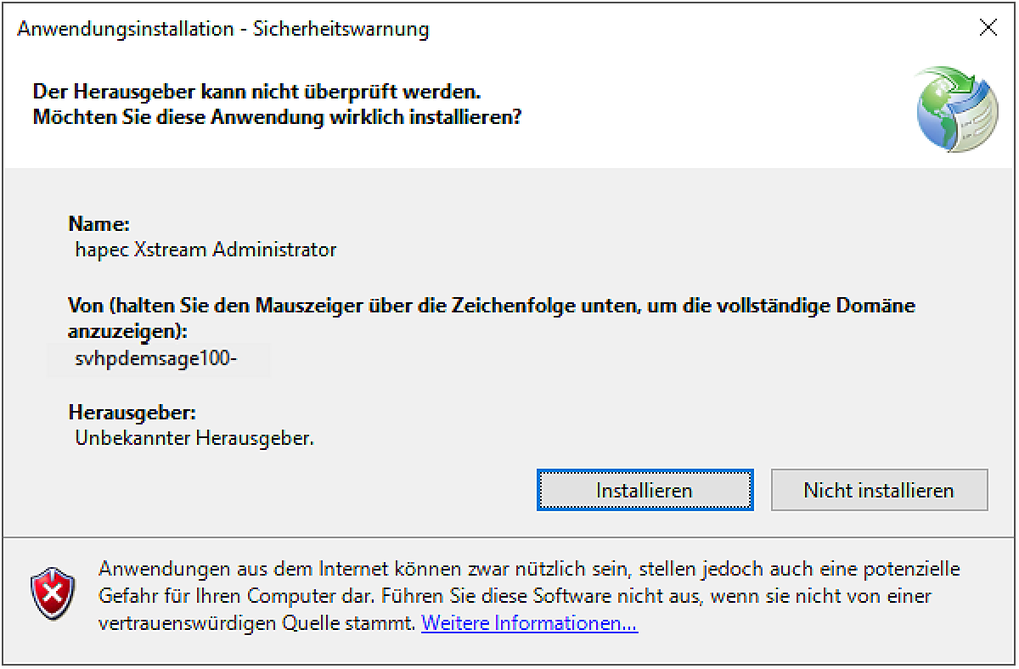This screenshot has height=669, width=1019.
Task: Click the domain string svhpdemsage100-
Action: click(x=156, y=359)
